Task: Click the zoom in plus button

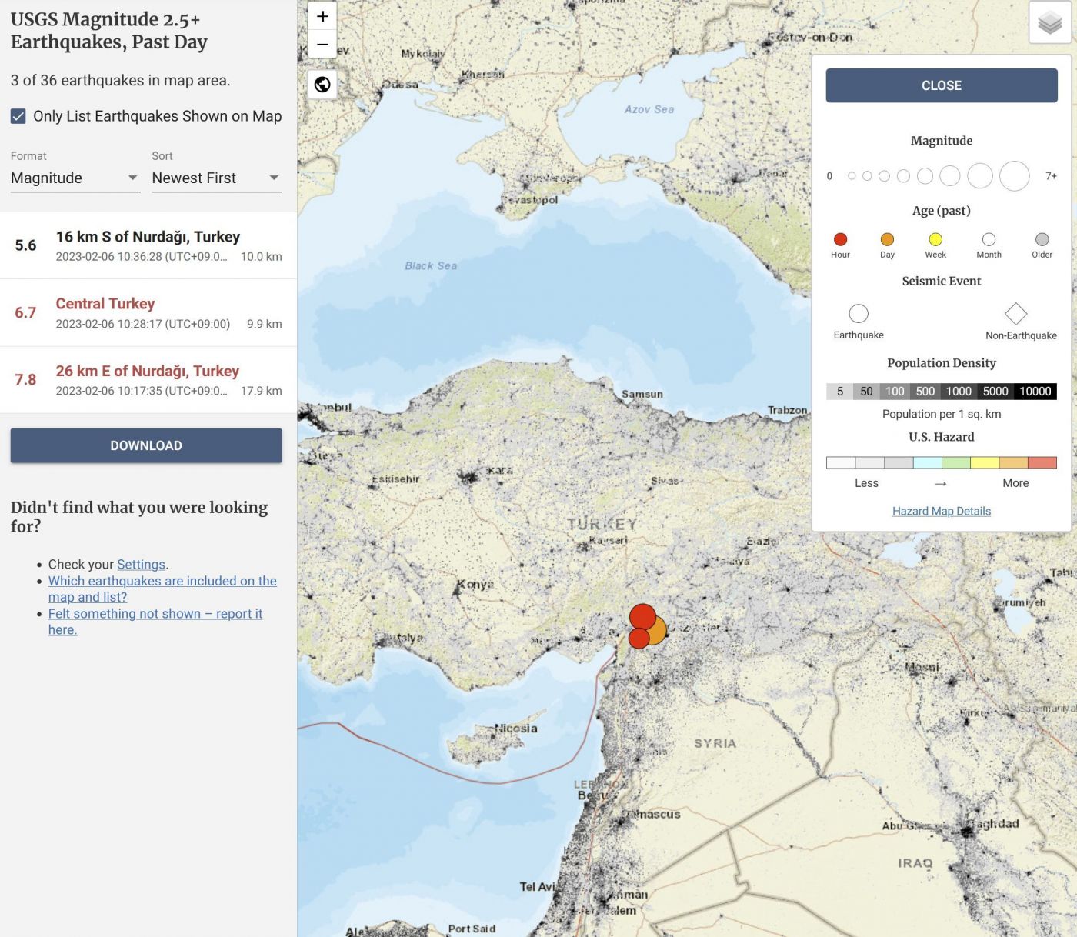Action: pos(323,16)
